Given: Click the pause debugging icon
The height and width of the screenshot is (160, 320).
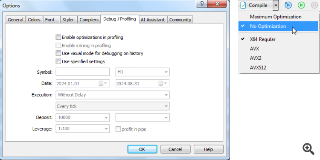Looking at the screenshot, I should click(x=314, y=5).
